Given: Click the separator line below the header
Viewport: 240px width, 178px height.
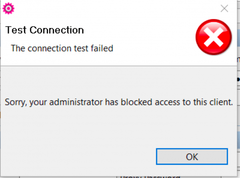Looking at the screenshot, I should 119,66.
